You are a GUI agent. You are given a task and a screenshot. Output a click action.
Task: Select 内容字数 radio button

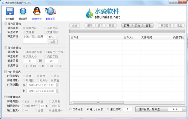(45, 56)
